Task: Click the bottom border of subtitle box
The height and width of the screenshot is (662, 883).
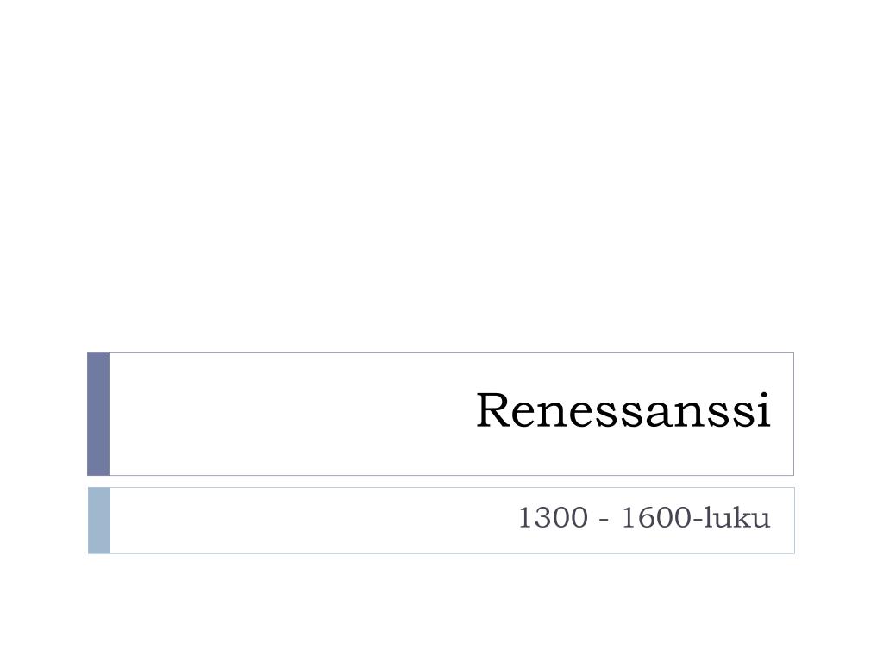Action: click(x=450, y=553)
